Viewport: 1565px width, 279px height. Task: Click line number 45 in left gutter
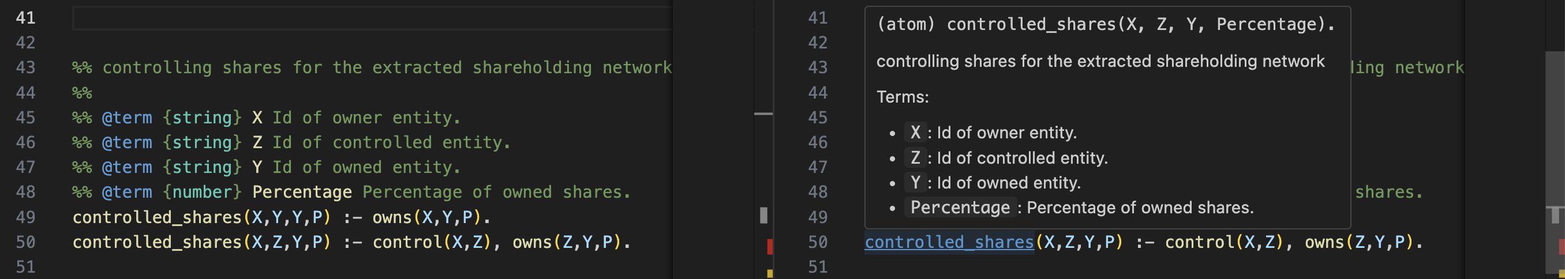pos(25,118)
